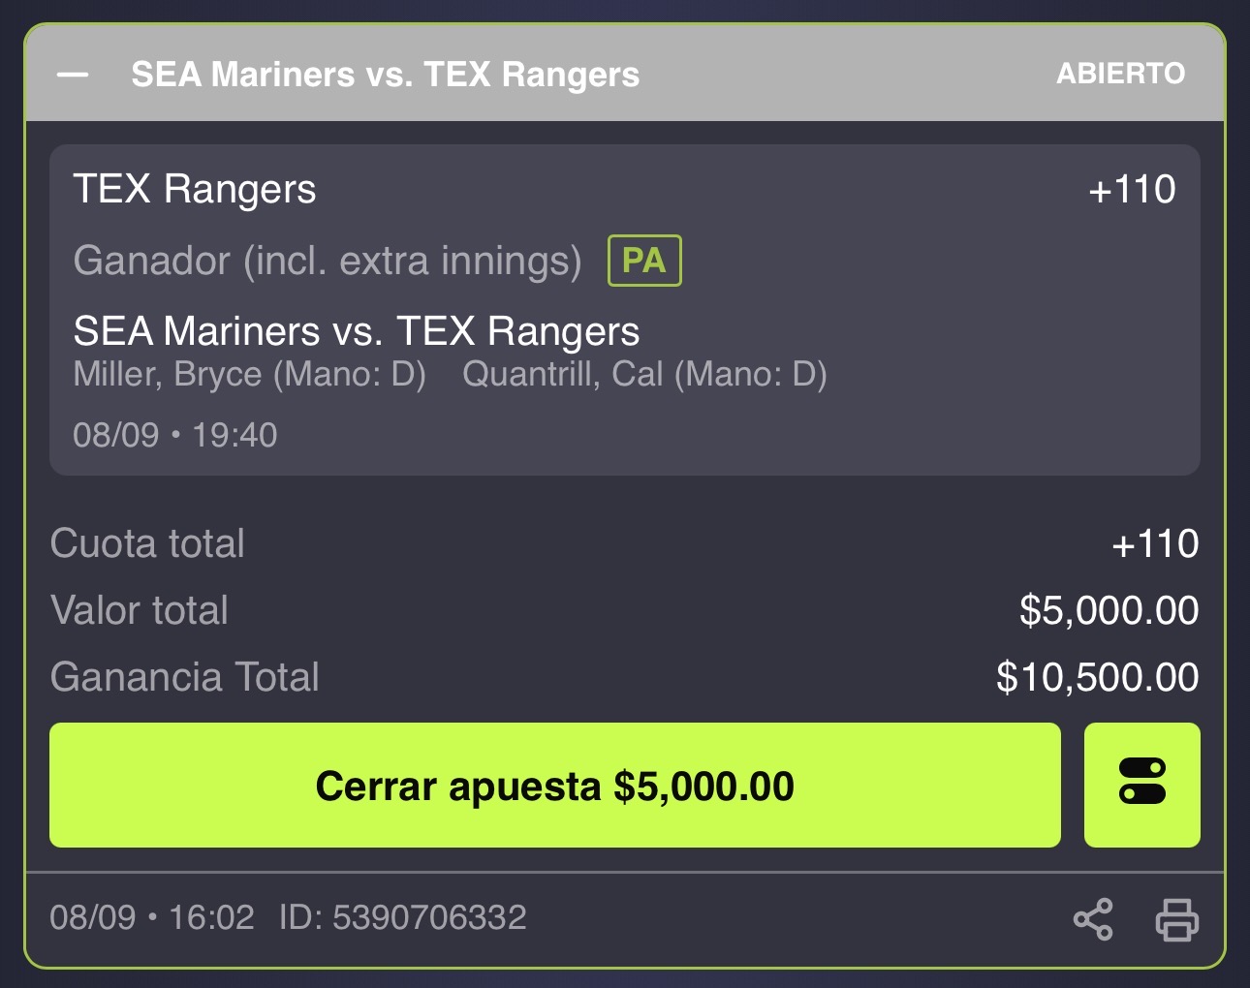1250x988 pixels.
Task: Click pitcher Miller, Bryce (Mano: D)
Action: tap(250, 375)
